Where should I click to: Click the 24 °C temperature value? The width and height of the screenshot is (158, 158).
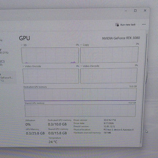point(53,142)
